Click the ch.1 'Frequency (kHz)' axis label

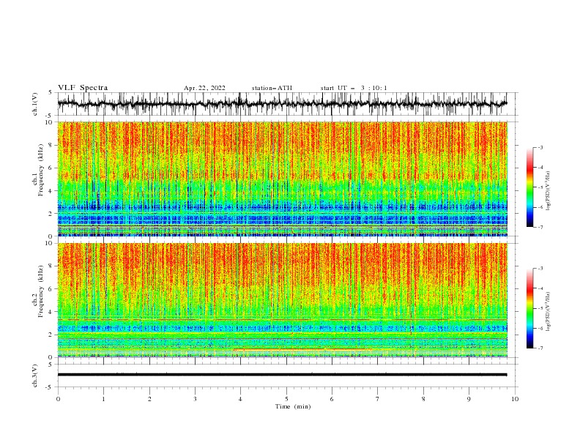point(40,170)
